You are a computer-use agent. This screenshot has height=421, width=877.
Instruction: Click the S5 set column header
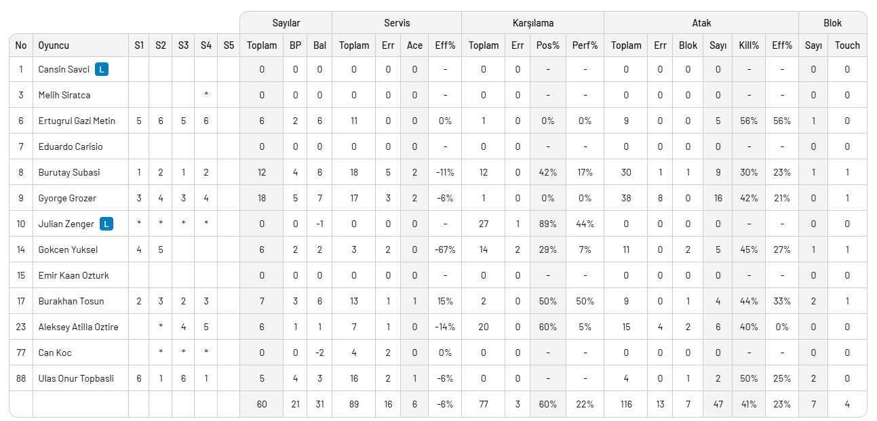pos(229,45)
